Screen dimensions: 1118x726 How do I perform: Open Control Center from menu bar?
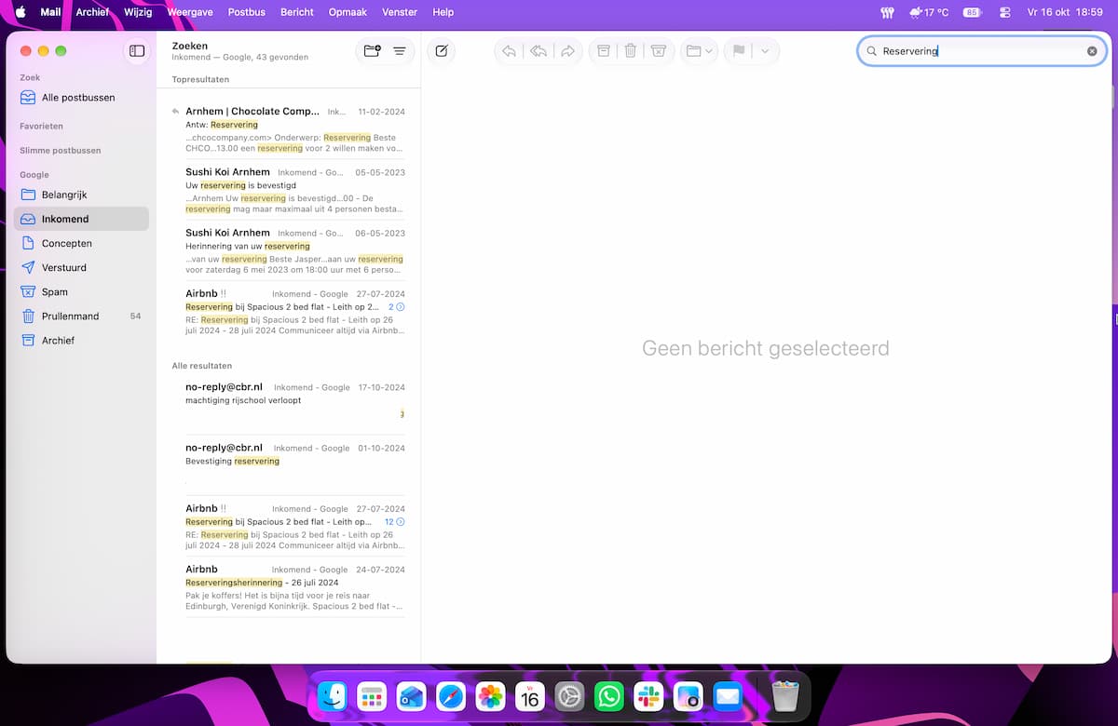[1004, 12]
